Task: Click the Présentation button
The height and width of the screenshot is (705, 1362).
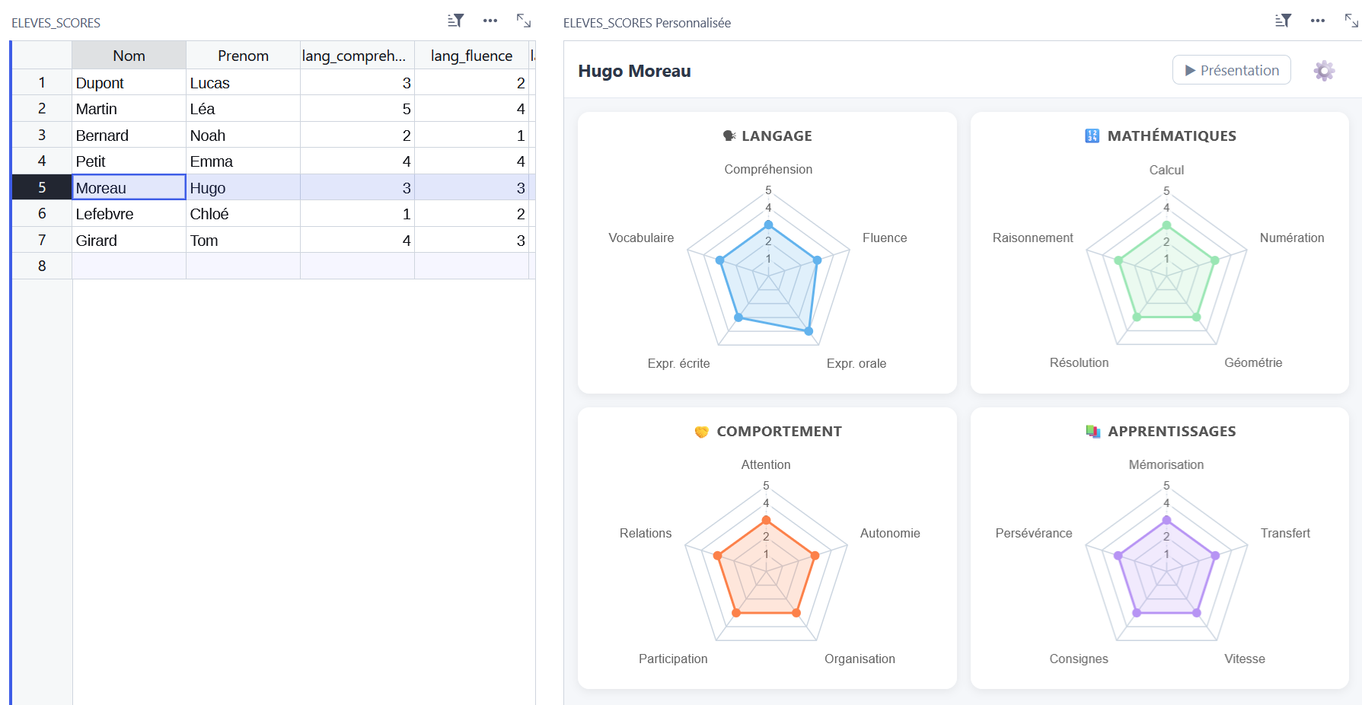Action: click(x=1231, y=70)
